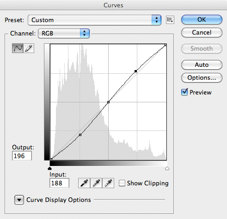Open the Channel dropdown showing RGB
This screenshot has width=227, height=219.
[64, 33]
